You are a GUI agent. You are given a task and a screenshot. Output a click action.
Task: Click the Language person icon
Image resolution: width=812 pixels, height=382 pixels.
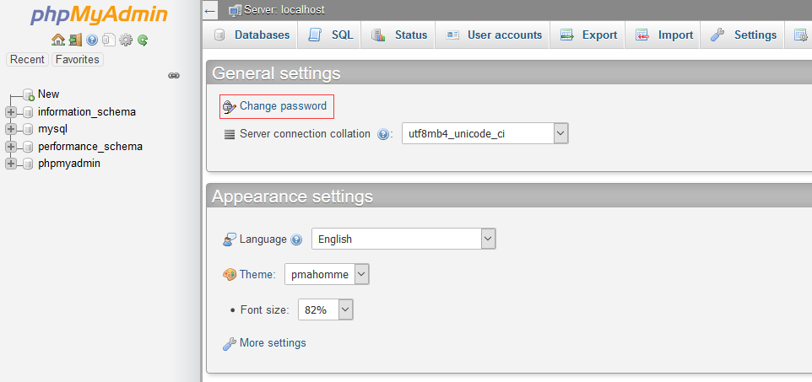(x=230, y=239)
